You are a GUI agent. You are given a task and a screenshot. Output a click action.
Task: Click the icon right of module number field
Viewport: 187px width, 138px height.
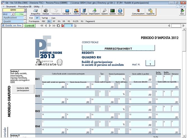coord(75,26)
